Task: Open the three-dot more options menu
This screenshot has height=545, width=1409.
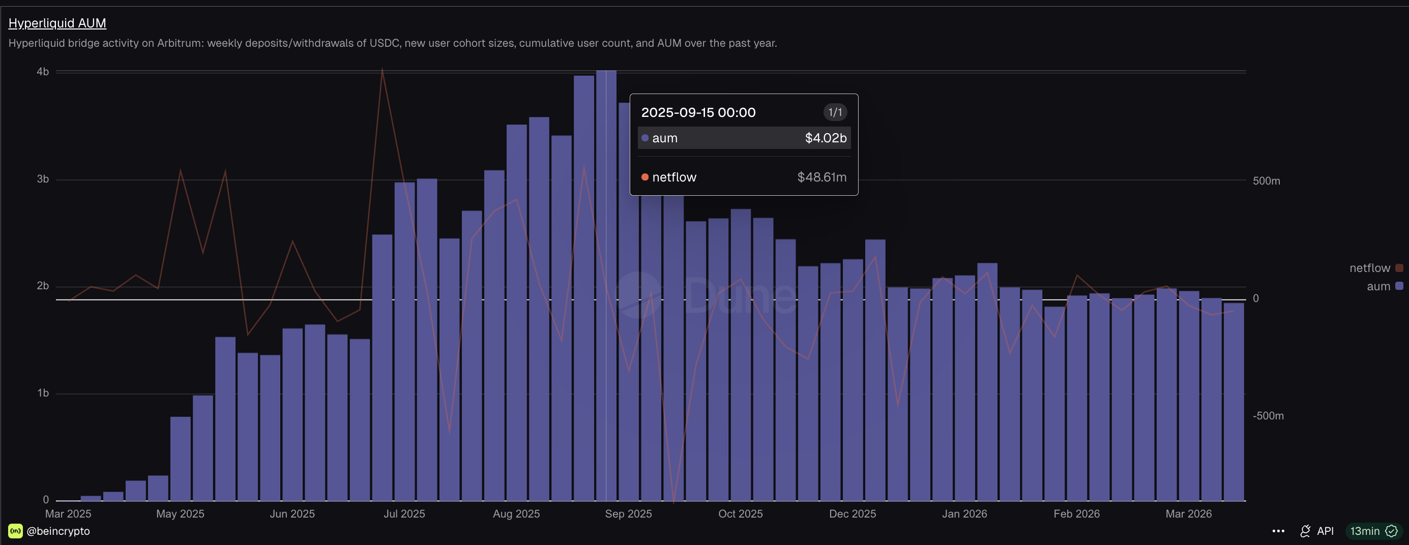Action: tap(1278, 531)
